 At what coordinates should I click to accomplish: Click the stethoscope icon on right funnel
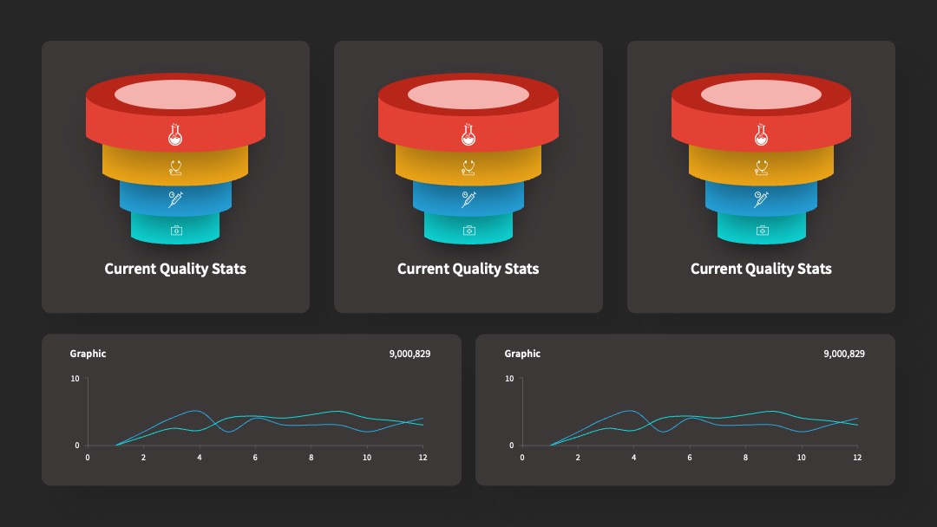click(x=761, y=167)
